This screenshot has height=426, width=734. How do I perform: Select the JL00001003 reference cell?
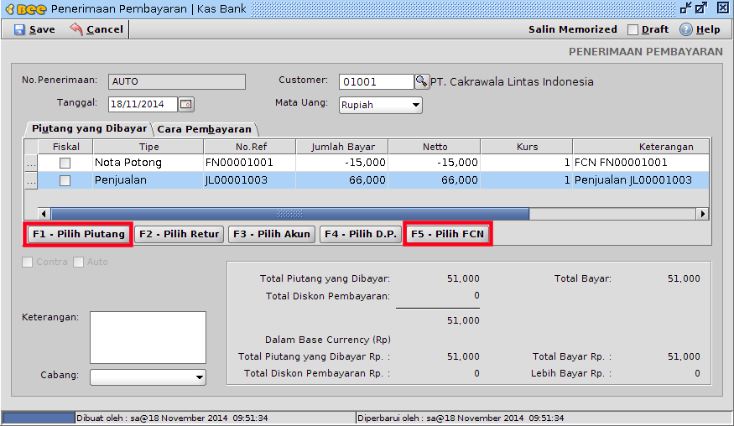[x=250, y=180]
